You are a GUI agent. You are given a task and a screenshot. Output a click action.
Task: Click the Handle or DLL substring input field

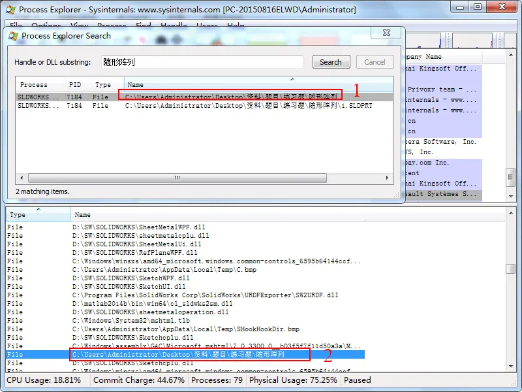[x=202, y=62]
